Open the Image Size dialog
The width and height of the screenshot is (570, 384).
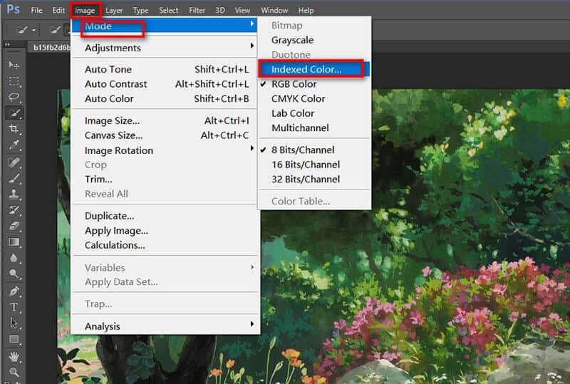112,120
